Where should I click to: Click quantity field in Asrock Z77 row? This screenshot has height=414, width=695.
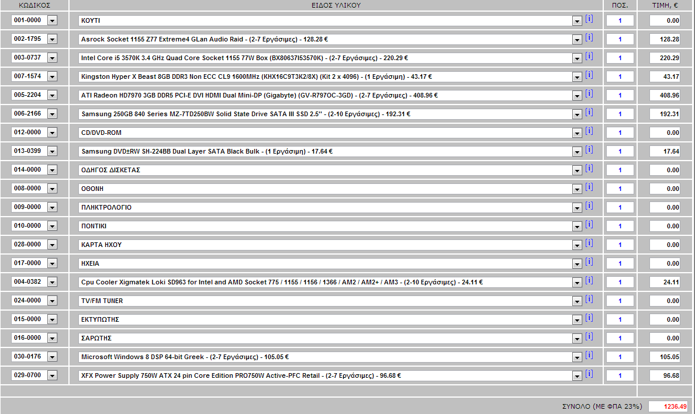point(620,39)
